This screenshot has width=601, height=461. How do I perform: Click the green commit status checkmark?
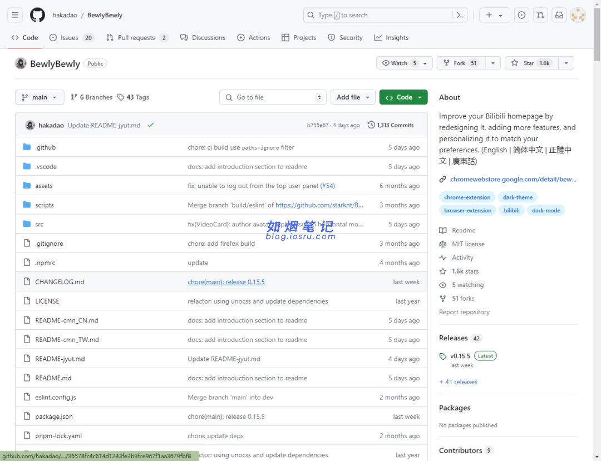point(151,125)
